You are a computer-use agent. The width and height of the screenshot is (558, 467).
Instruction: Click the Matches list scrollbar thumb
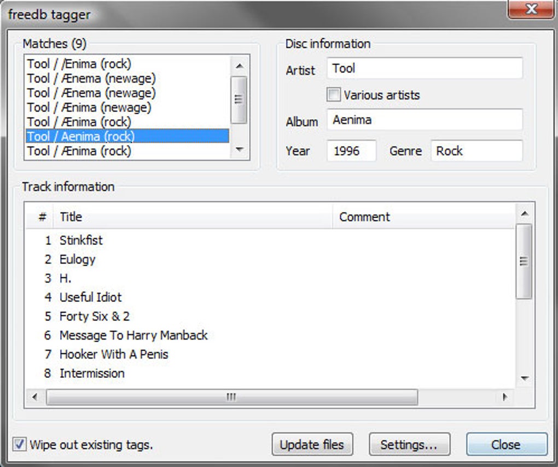click(x=239, y=100)
